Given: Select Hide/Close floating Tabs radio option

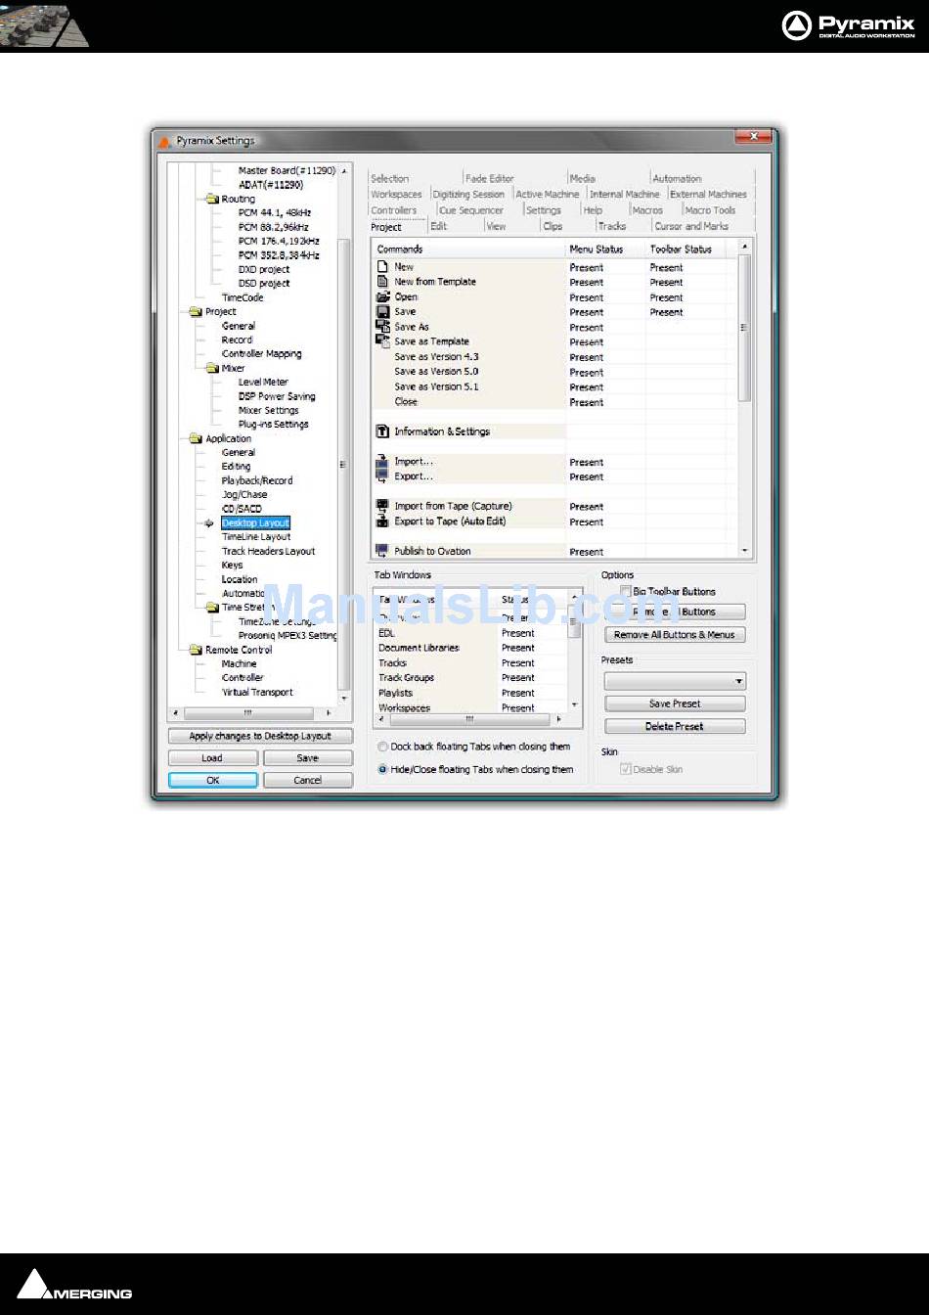Looking at the screenshot, I should 382,770.
